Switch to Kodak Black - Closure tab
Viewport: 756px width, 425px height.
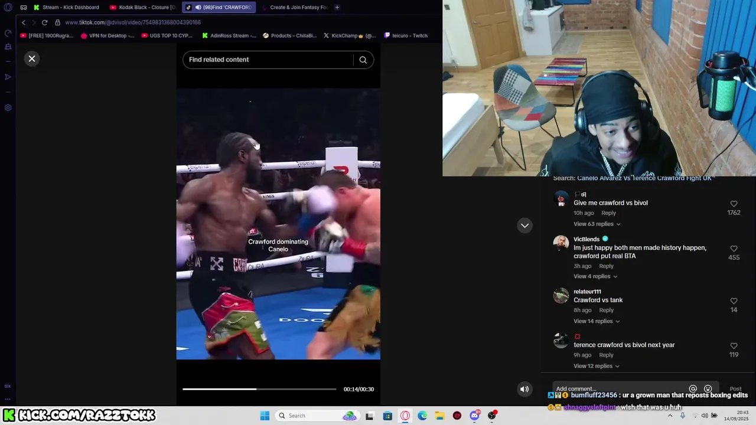[x=143, y=7]
